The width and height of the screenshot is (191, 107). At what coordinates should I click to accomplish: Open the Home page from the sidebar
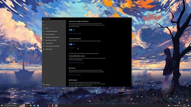[47, 28]
